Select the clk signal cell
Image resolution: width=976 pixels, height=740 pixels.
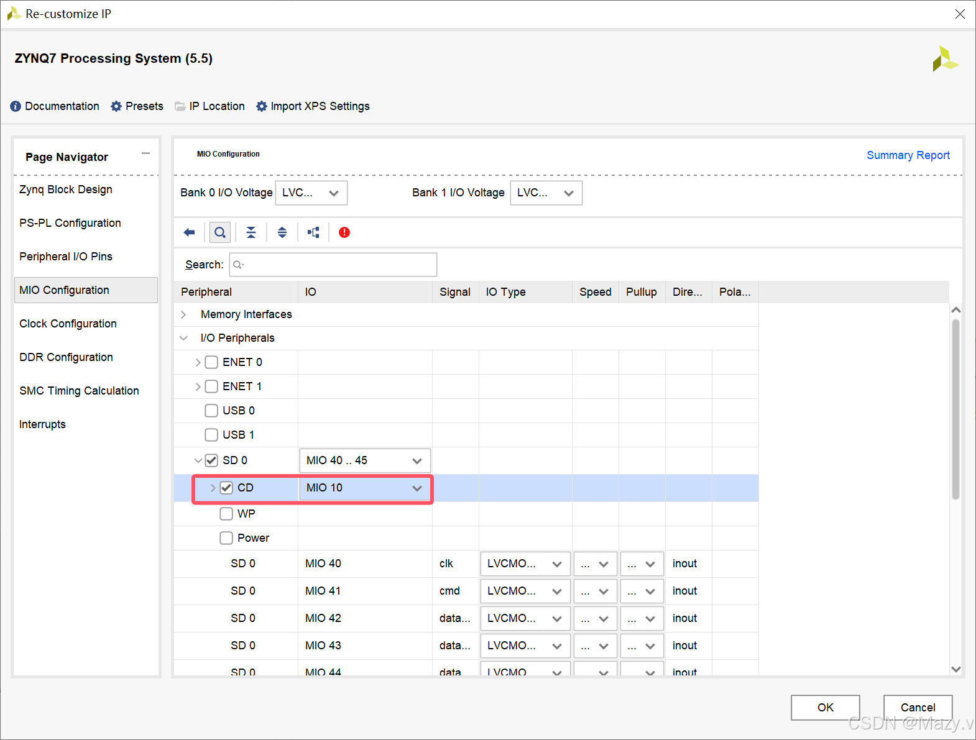(x=455, y=564)
